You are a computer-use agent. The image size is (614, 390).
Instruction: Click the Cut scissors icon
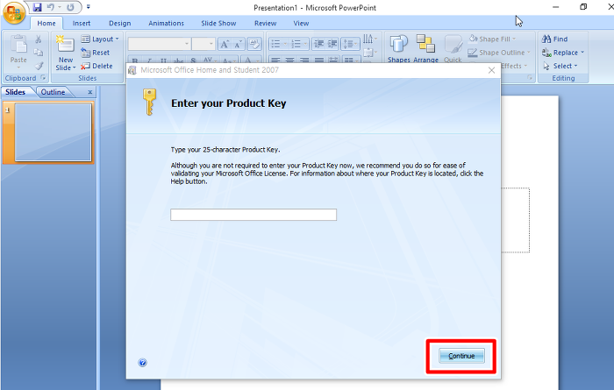pos(39,39)
